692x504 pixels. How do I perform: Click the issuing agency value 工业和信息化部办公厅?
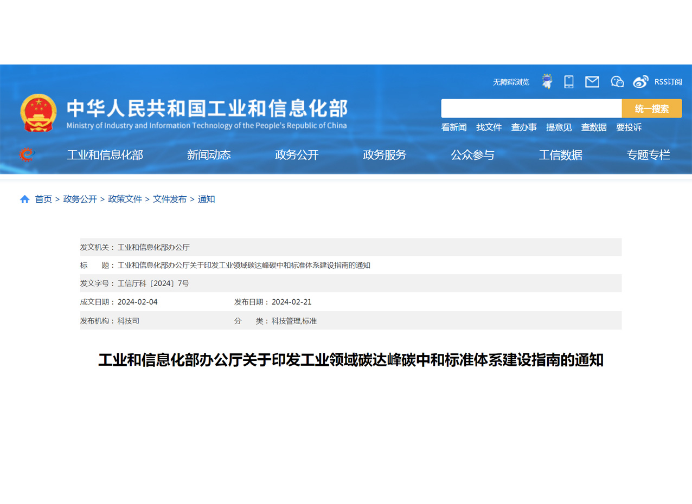pyautogui.click(x=153, y=247)
